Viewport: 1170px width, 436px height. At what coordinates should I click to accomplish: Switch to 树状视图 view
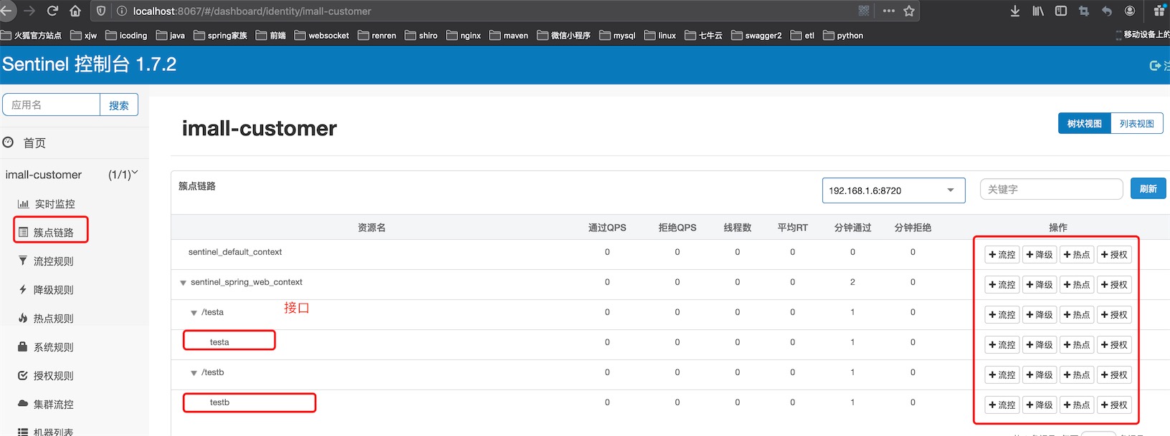[1084, 124]
